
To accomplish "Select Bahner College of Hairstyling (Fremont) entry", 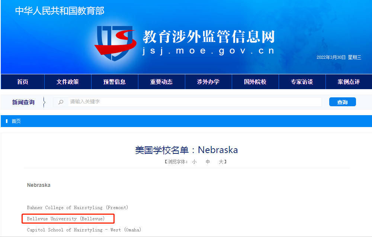I will [x=78, y=208].
